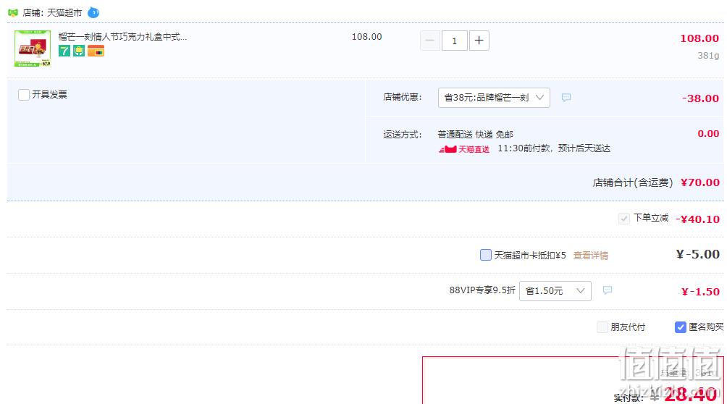Click the green 7-day return badge
The image size is (727, 404).
pyautogui.click(x=64, y=51)
